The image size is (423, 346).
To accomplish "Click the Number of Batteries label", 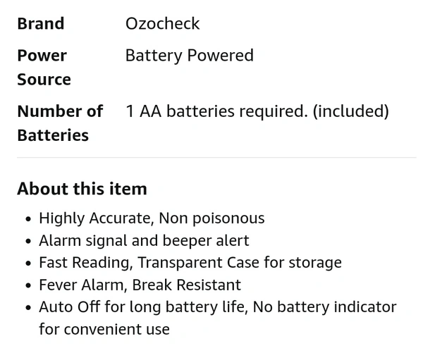I will (x=60, y=123).
